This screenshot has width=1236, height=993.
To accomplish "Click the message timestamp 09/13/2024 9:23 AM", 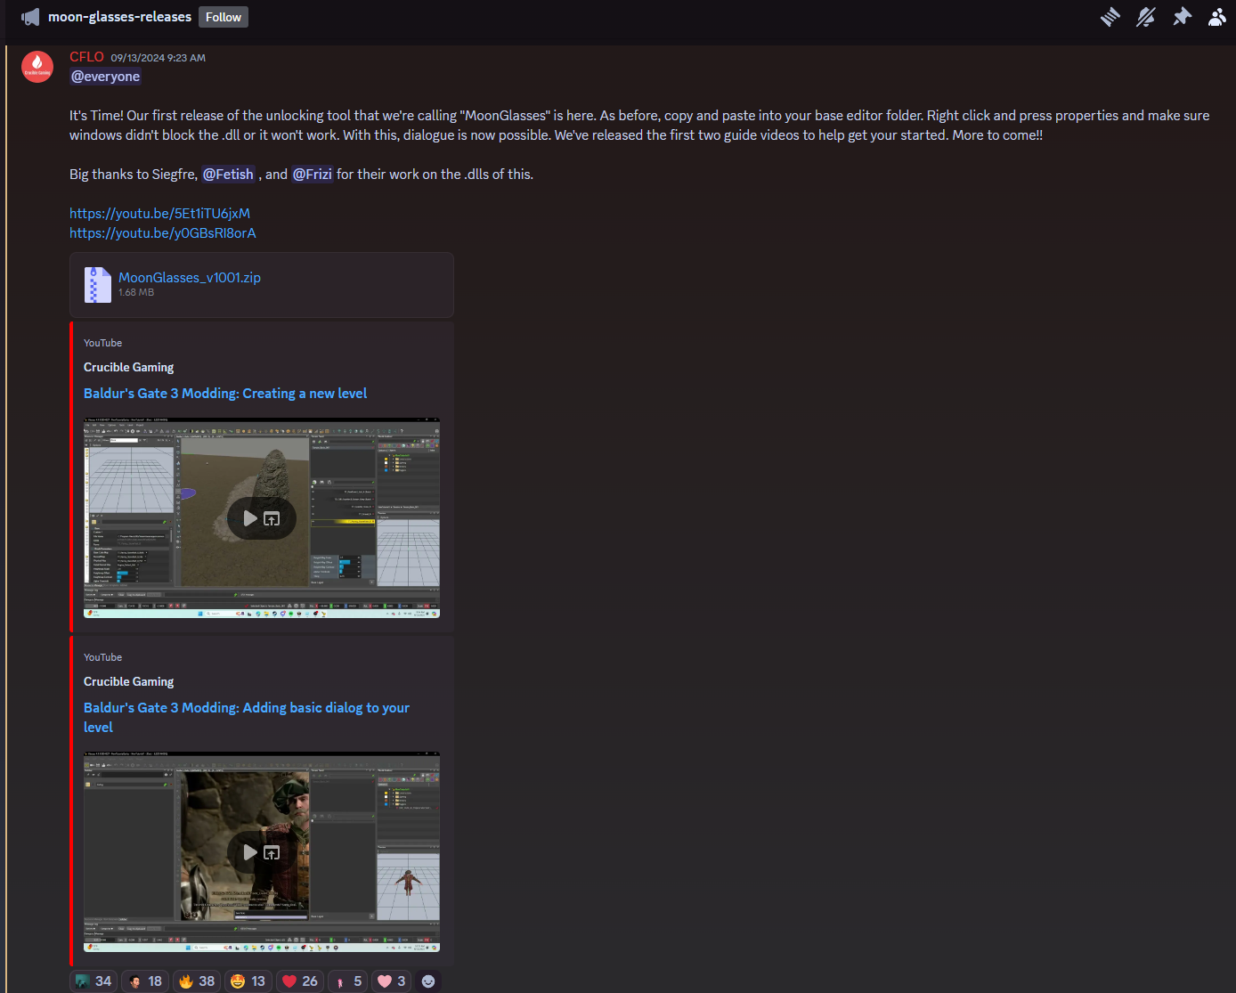I will click(158, 58).
